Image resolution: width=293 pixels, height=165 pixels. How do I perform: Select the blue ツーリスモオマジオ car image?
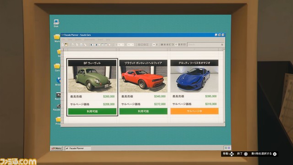[194, 79]
